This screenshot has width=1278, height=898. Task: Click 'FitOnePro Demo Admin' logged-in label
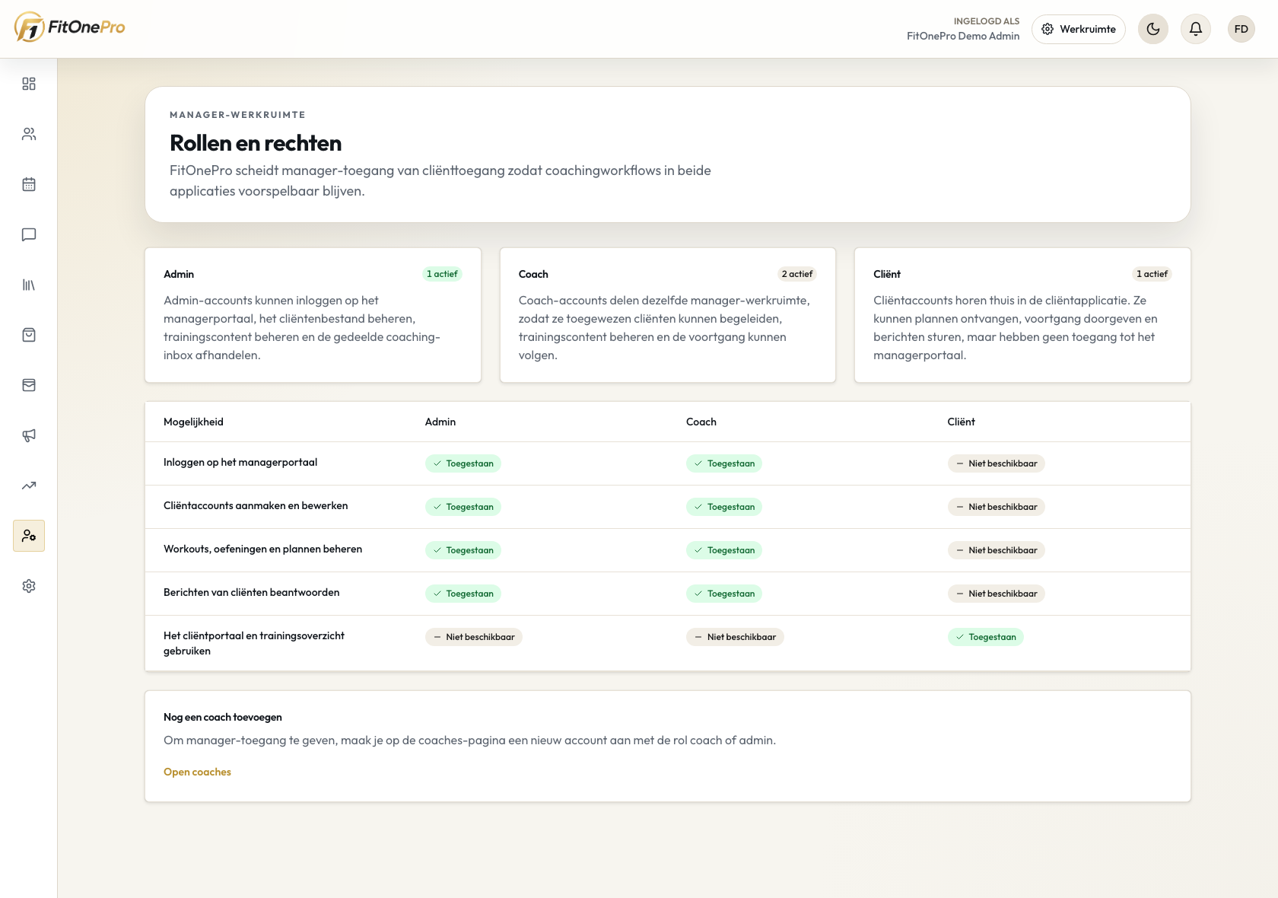[963, 36]
